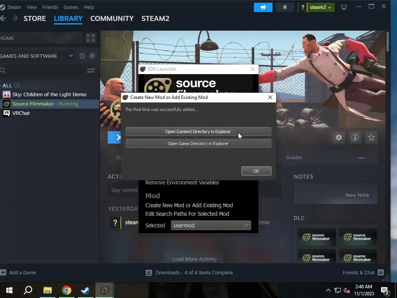Image resolution: width=397 pixels, height=298 pixels.
Task: Click the Big Picture mode monitor icon
Action: (344, 7)
